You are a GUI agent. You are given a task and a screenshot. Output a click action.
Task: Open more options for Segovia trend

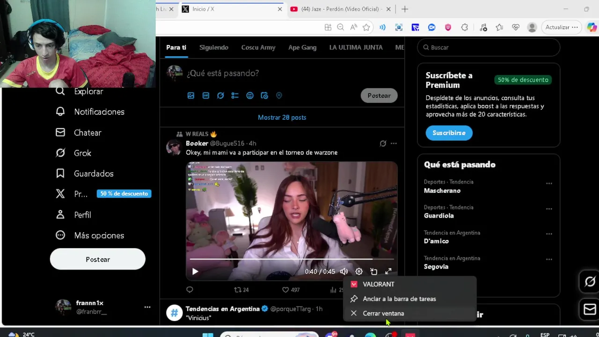549,259
